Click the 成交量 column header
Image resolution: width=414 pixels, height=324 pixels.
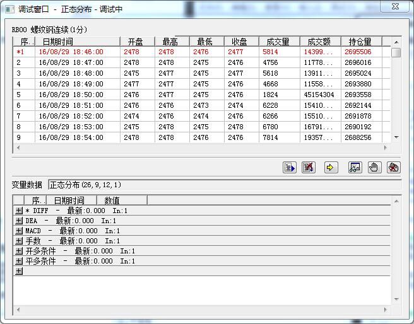click(x=277, y=42)
